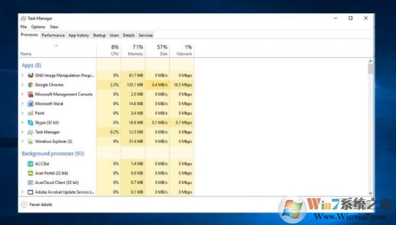Click the Google Chrome icon
This screenshot has height=225, width=396.
click(30, 85)
